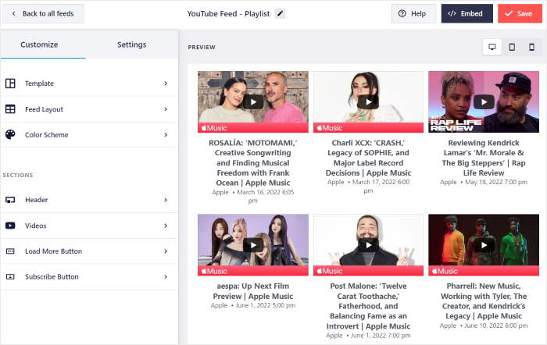The image size is (547, 345).
Task: Open the Load More Button row label
Action: [x=53, y=251]
